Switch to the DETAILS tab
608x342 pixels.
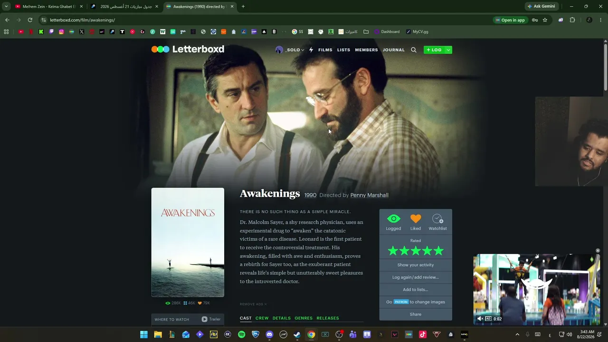[282, 318]
